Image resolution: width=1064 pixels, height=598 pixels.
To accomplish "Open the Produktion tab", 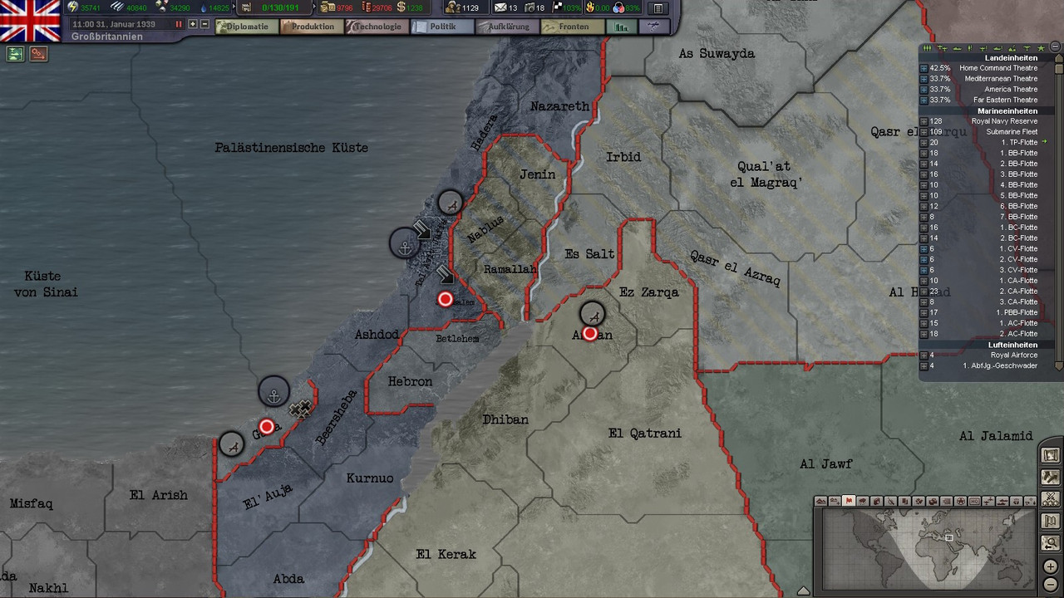I will tap(312, 27).
